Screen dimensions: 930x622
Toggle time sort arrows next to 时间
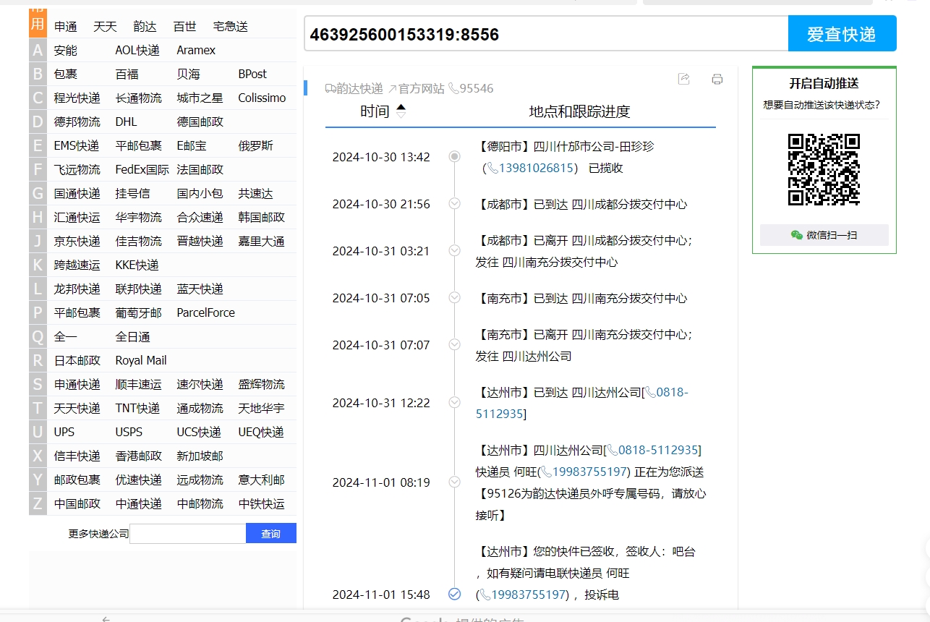tap(401, 111)
